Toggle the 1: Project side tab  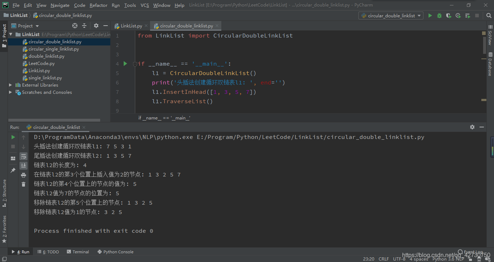(4, 36)
